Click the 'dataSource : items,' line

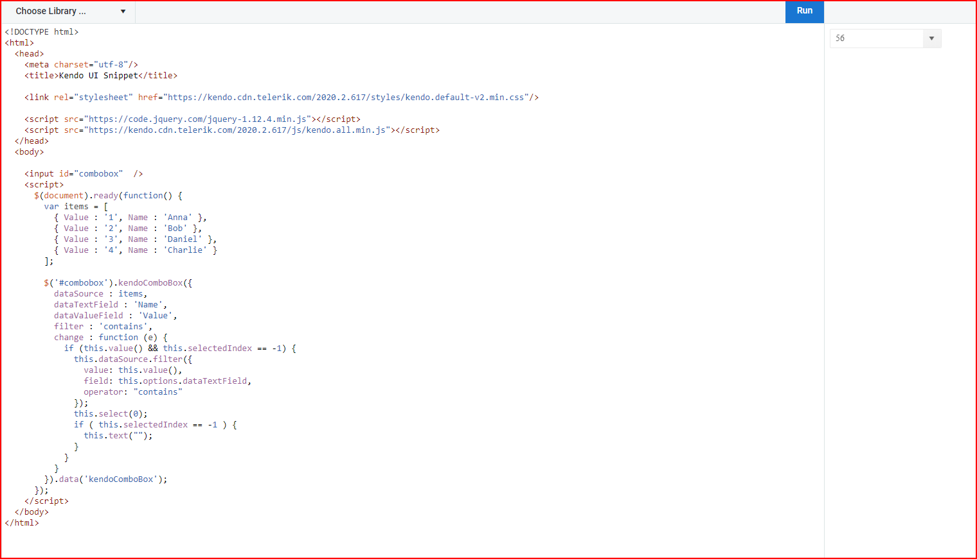tap(101, 294)
